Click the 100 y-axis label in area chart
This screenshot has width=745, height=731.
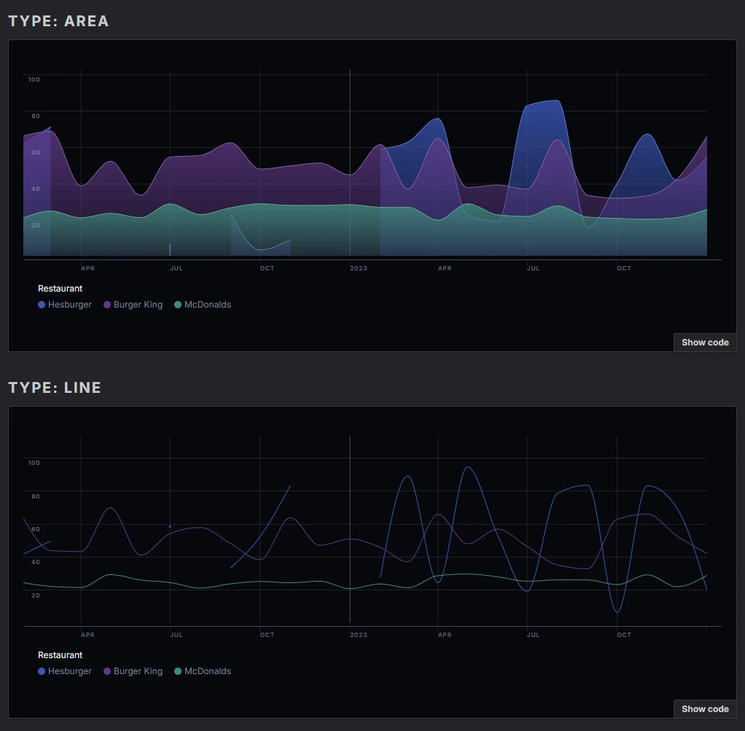(34, 79)
